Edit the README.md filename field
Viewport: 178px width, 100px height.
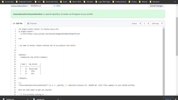[x=41, y=6]
